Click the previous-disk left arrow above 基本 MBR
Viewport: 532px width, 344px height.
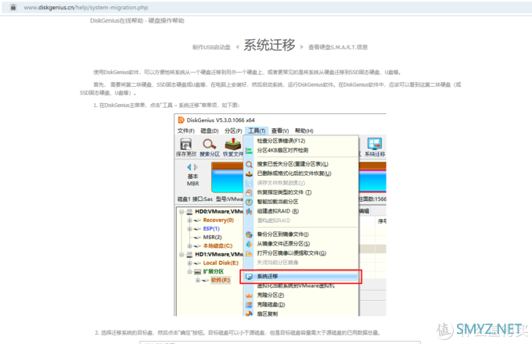[189, 167]
